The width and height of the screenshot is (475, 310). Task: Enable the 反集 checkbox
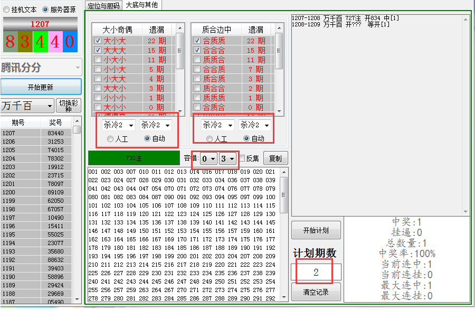coord(242,158)
